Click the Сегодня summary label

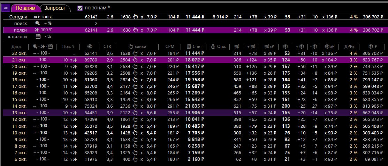18,17
